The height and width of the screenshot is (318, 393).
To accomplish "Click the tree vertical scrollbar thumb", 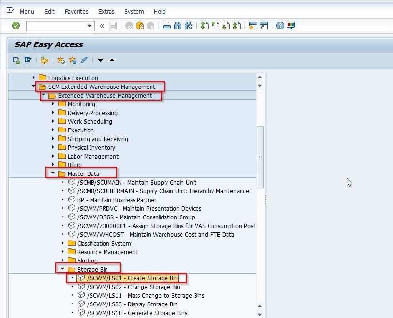I will 260,157.
